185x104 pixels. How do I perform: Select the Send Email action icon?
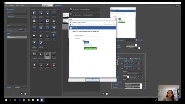(34, 36)
